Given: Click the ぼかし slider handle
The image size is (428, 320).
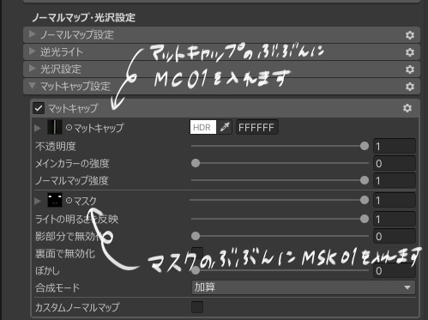Looking at the screenshot, I should click(x=196, y=270).
